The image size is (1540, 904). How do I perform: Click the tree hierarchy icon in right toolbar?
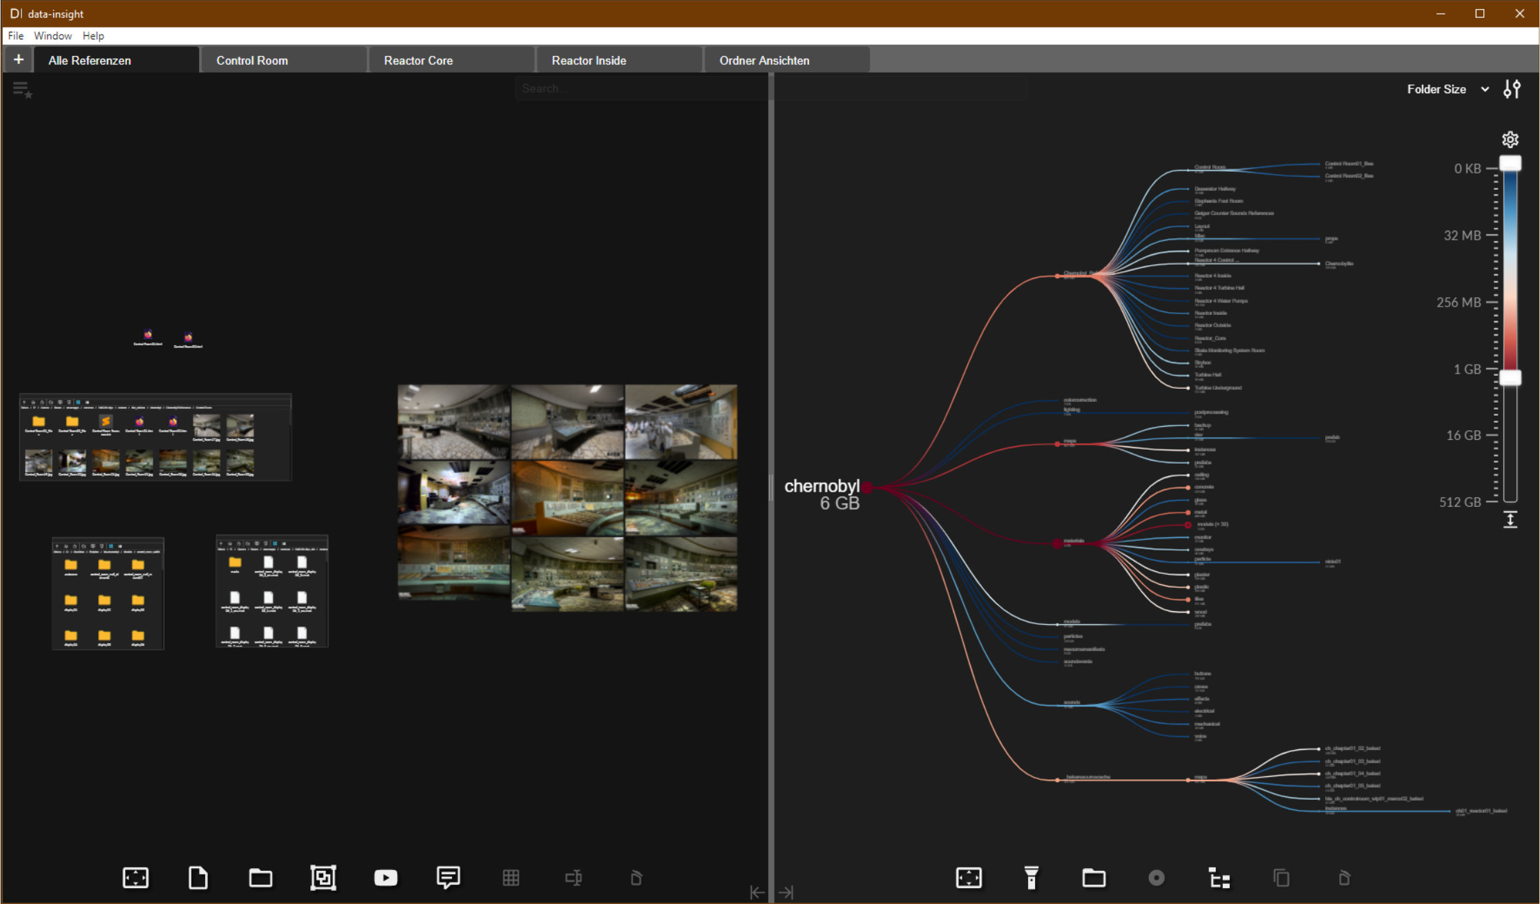coord(1219,878)
